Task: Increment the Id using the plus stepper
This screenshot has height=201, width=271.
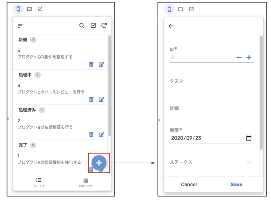Action: tap(249, 57)
